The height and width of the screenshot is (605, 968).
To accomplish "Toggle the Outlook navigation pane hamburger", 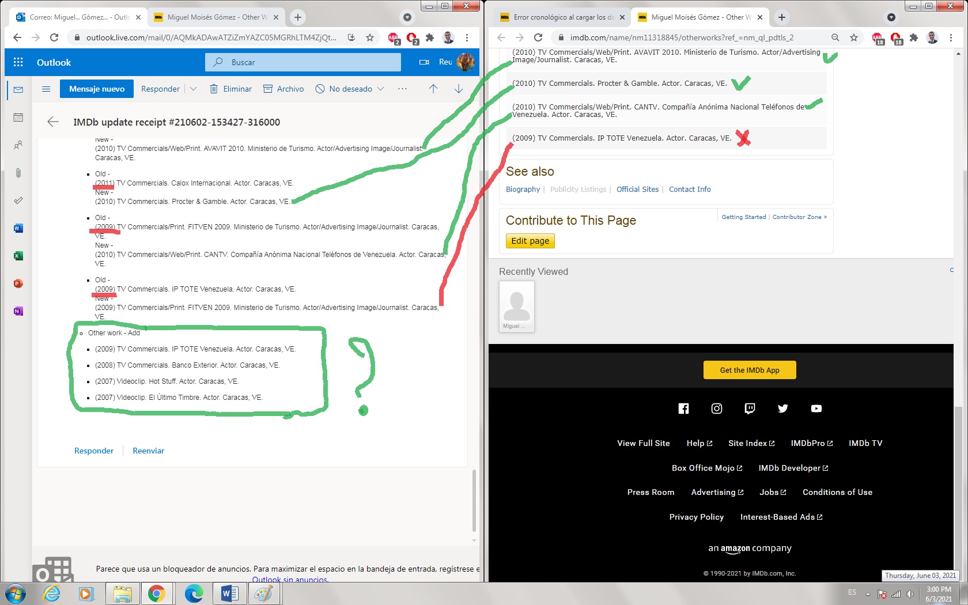I will coord(46,89).
